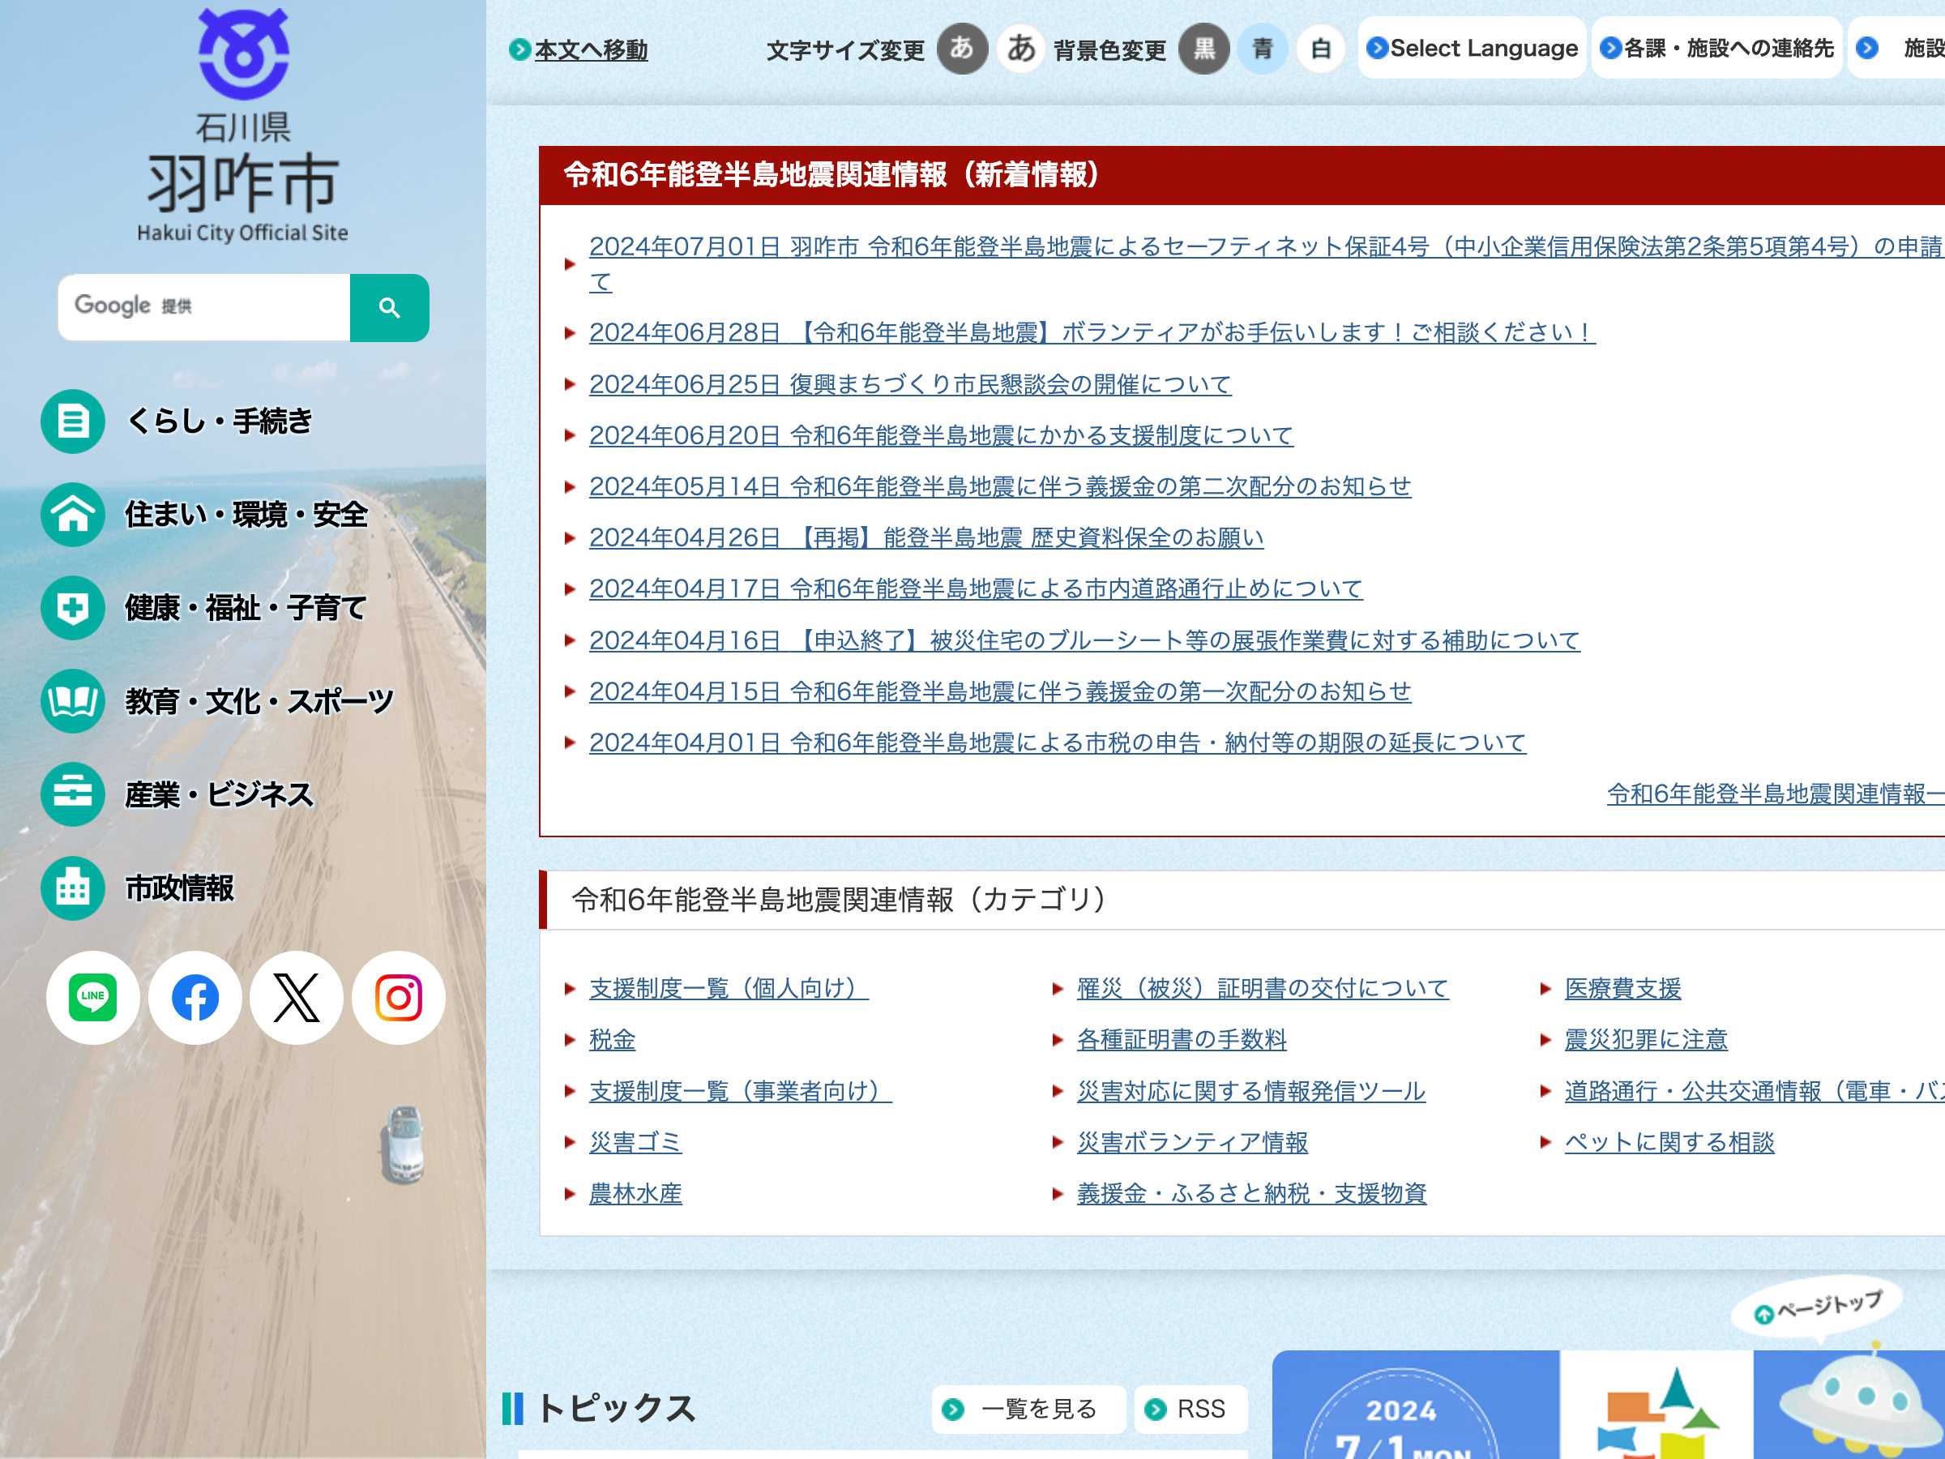Open 災害ゴミ category link
This screenshot has width=1945, height=1459.
[x=635, y=1142]
